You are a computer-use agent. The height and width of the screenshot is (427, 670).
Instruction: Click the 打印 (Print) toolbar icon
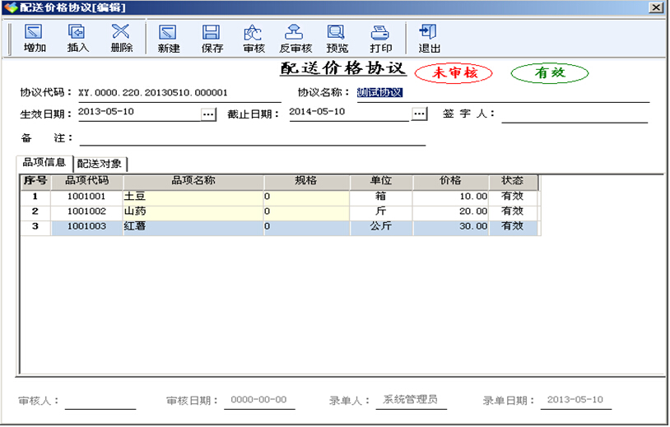380,38
